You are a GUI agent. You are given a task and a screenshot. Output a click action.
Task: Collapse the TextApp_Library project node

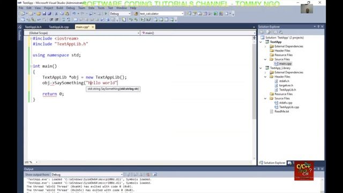coord(261,68)
